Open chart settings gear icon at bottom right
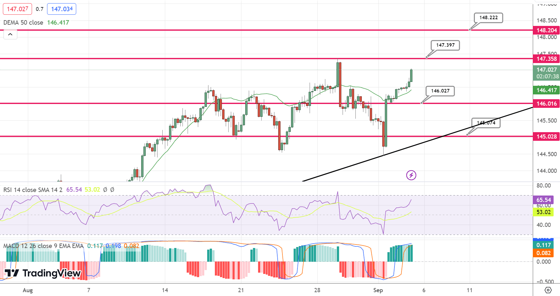Viewport: 560px width, 296px height. click(548, 290)
